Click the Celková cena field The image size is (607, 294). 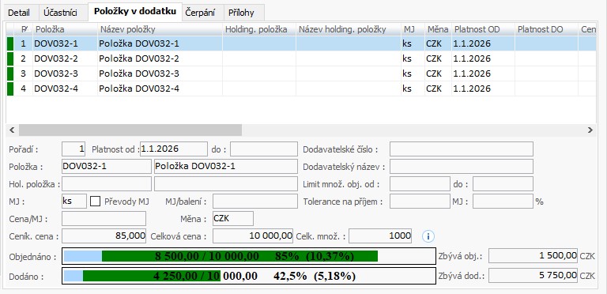pos(253,236)
